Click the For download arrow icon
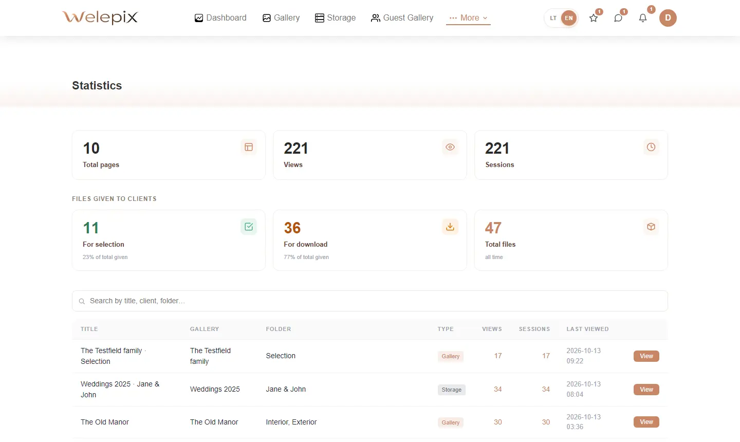740x442 pixels. click(x=450, y=227)
